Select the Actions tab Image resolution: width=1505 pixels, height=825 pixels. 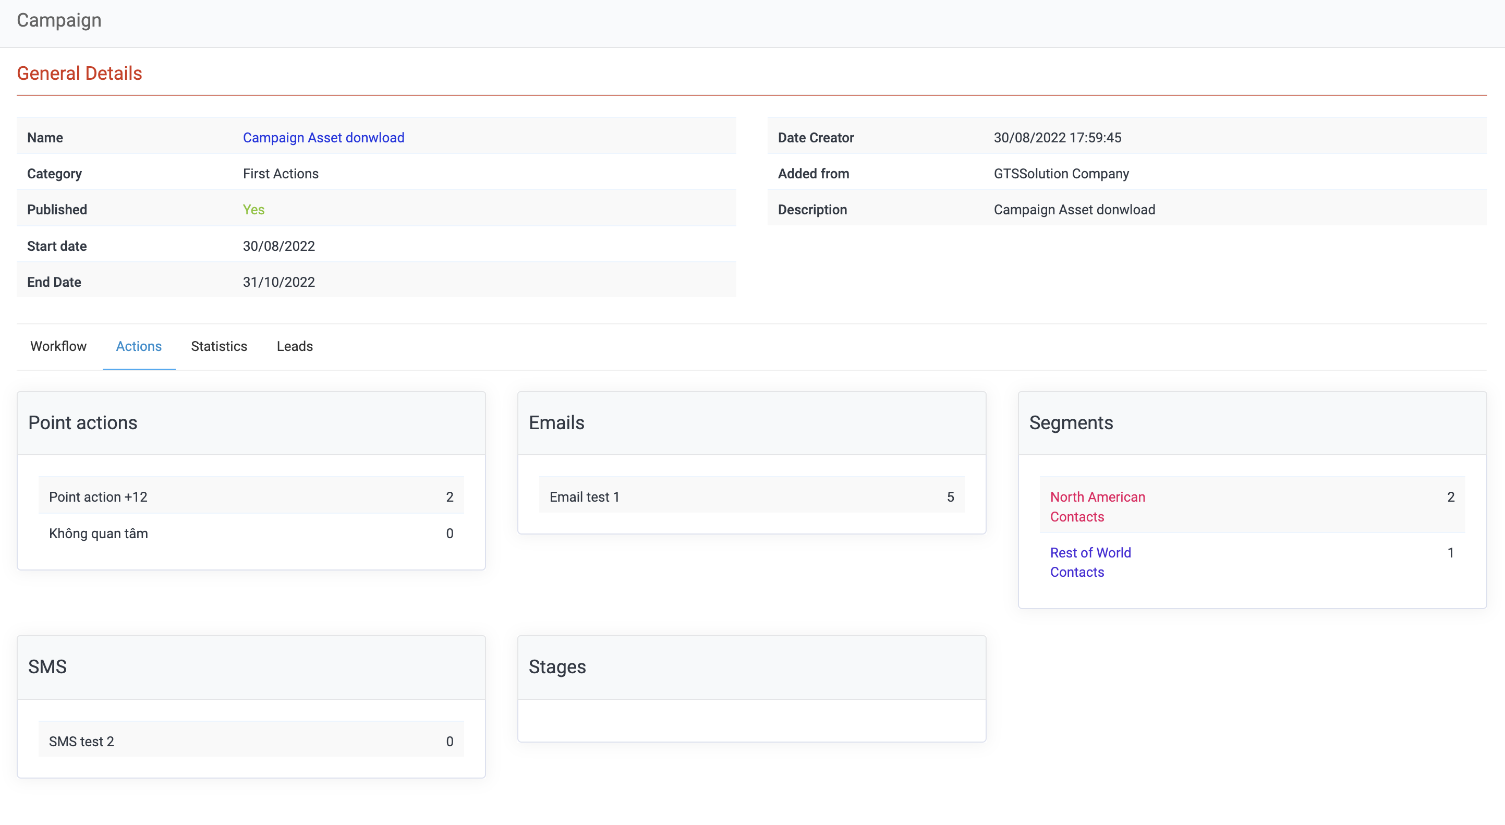point(139,346)
